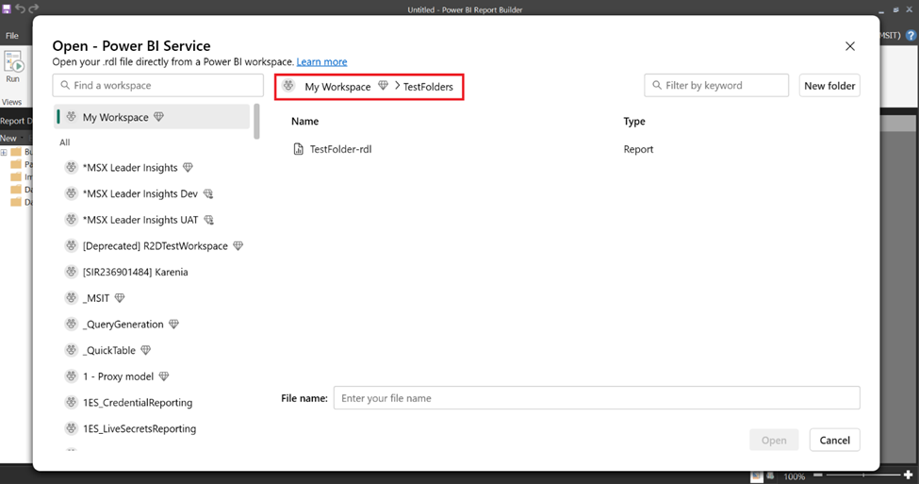Click the Run icon in the ribbon
Screen dimensions: 919x484
tap(13, 63)
